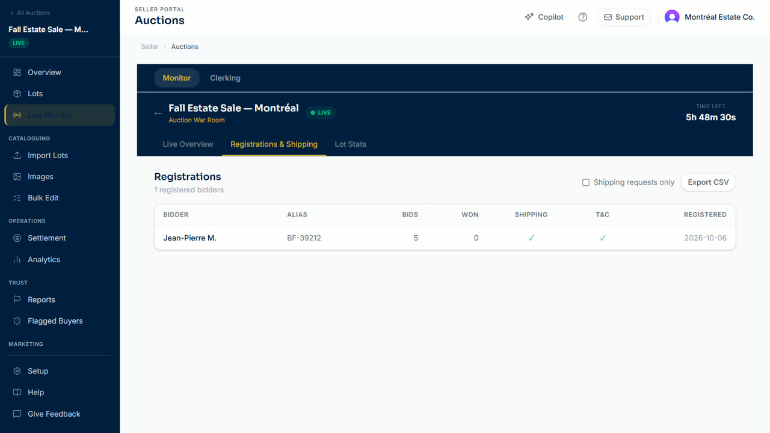Open the Reports flag icon

(17, 299)
